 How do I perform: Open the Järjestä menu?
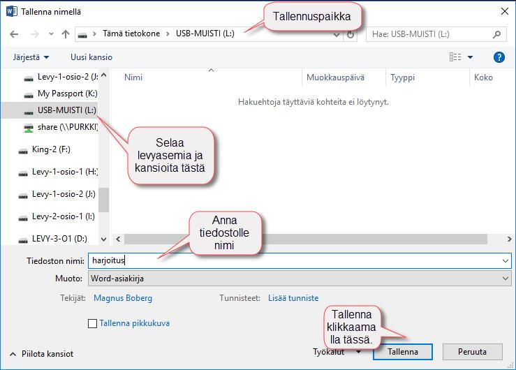tap(31, 57)
